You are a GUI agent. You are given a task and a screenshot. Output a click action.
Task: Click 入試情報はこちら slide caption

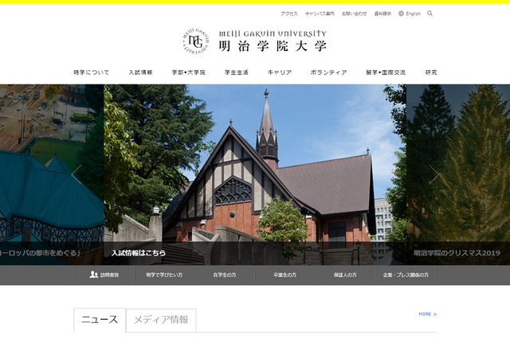point(139,253)
